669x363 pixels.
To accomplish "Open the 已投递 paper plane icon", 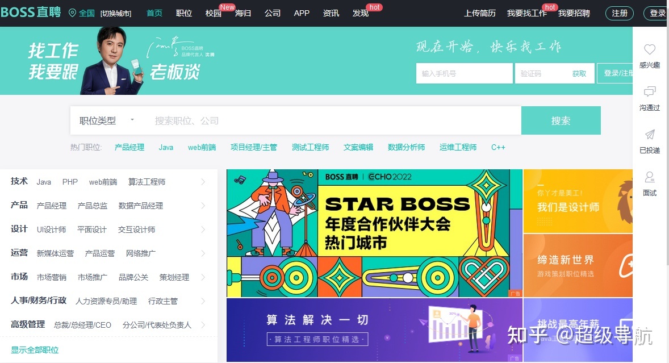I will pyautogui.click(x=649, y=135).
